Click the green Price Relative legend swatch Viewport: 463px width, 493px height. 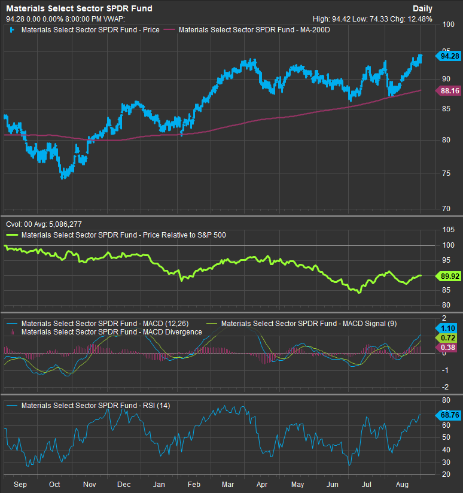pyautogui.click(x=12, y=235)
